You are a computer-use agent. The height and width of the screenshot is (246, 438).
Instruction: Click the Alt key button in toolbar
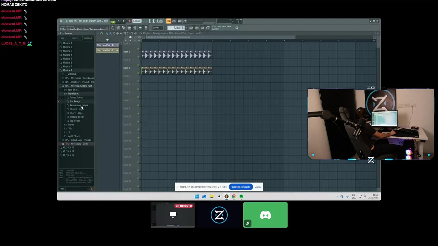[x=202, y=28]
